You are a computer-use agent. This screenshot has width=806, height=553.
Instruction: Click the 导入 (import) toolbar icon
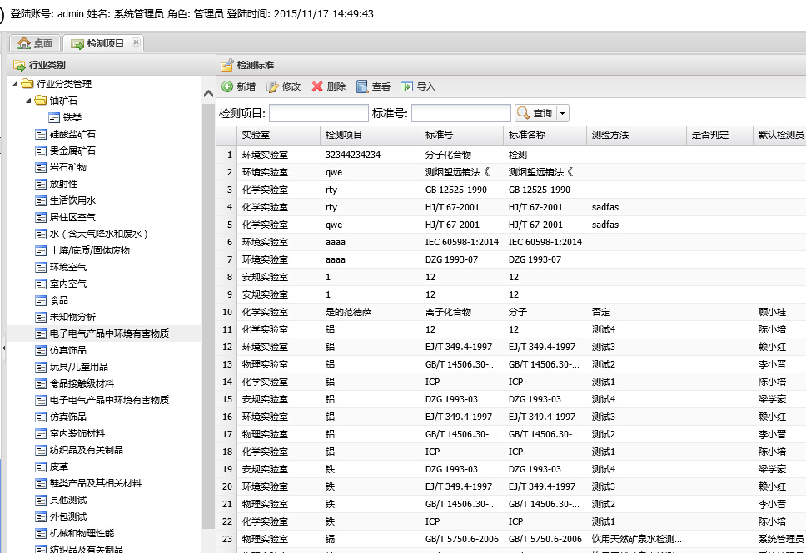(x=407, y=86)
